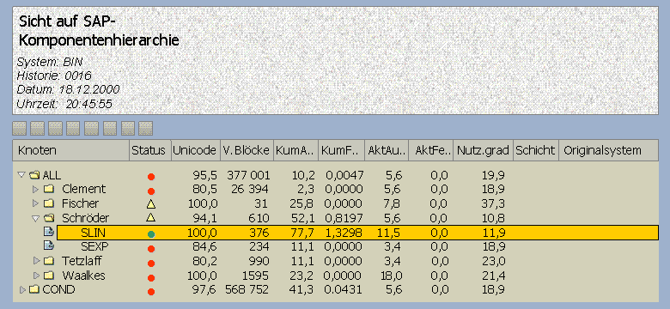Viewport: 670px width, 309px height.
Task: Select the Clement tree node
Action: 84,189
